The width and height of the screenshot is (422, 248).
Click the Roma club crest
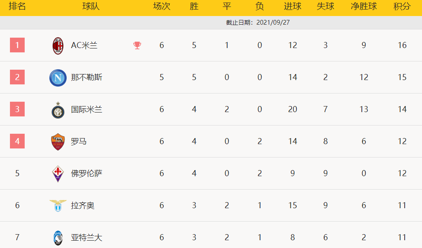(x=58, y=142)
